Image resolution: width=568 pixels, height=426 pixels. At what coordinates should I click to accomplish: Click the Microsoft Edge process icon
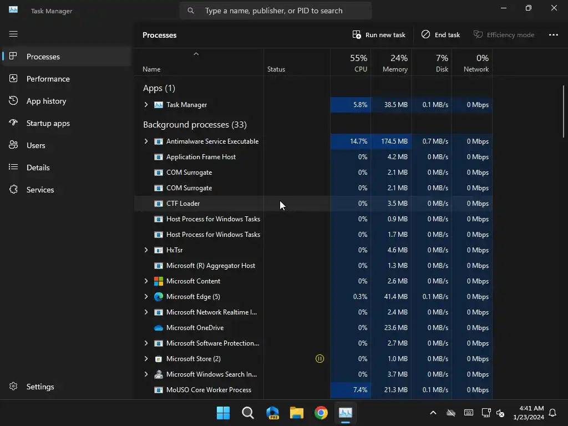pyautogui.click(x=158, y=297)
